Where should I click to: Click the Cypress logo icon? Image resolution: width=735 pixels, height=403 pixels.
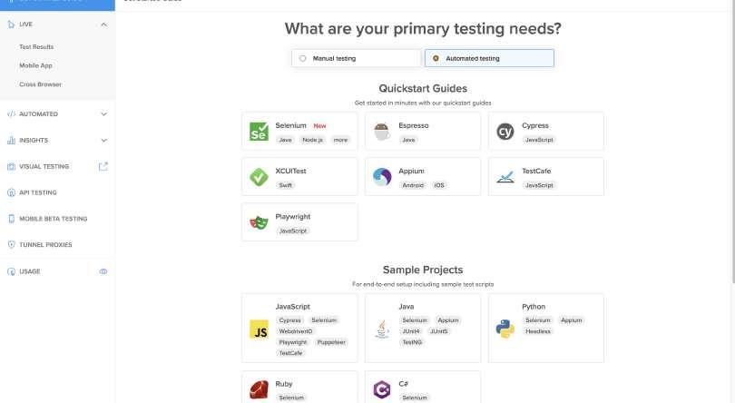pos(505,133)
